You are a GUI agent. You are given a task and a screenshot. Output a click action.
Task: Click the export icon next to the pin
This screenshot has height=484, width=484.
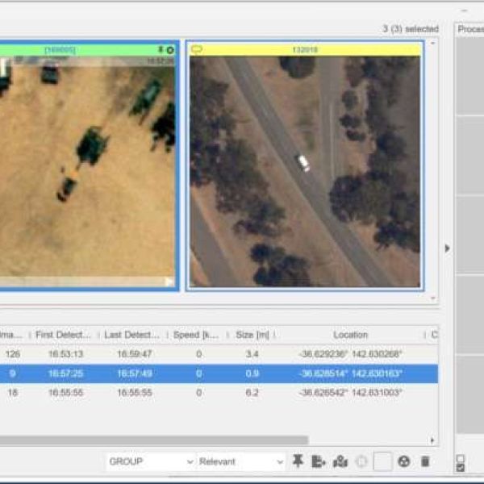[x=319, y=461]
